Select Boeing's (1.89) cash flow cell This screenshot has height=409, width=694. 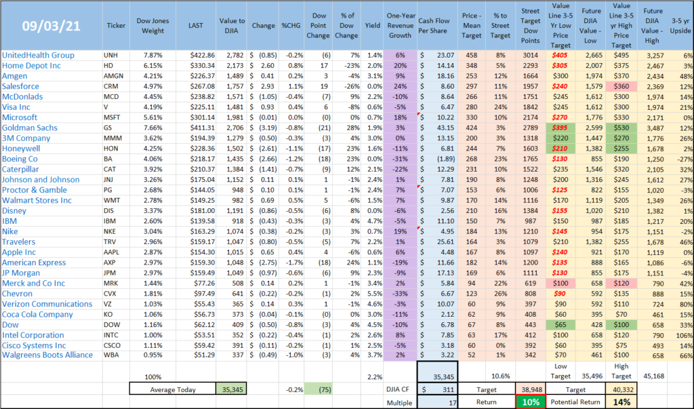tap(437, 159)
